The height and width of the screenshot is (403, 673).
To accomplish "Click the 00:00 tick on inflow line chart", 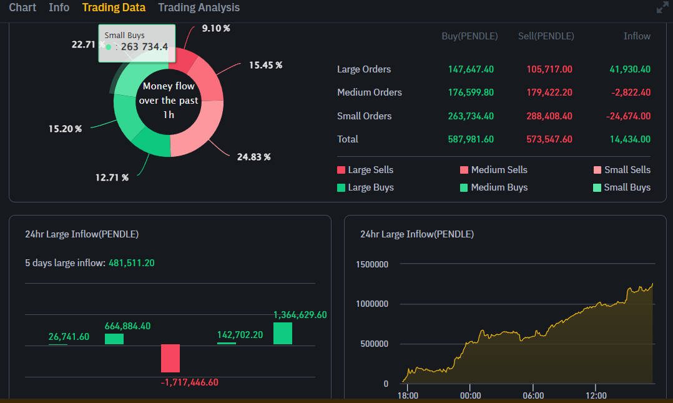I will pos(471,396).
